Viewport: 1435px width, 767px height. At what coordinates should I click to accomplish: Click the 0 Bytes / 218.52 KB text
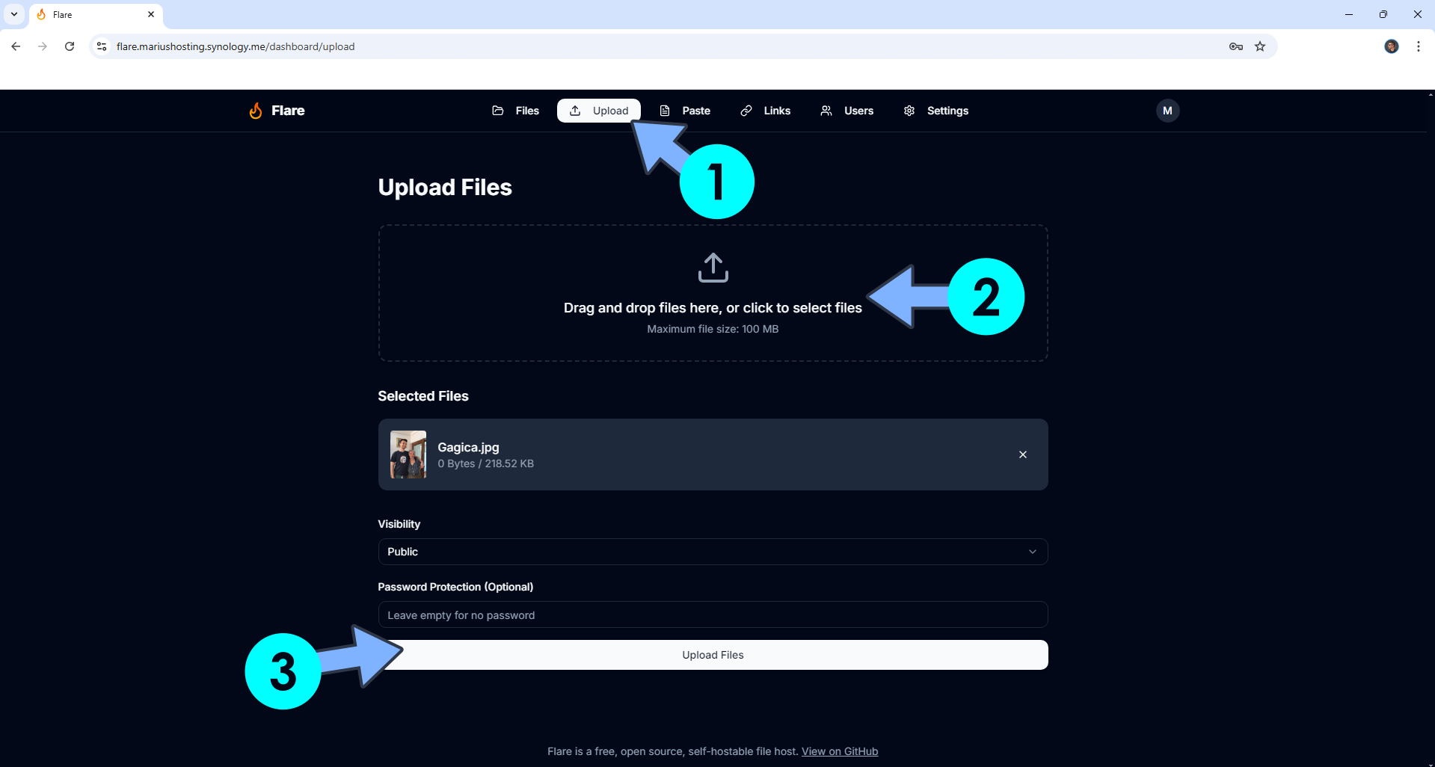coord(486,463)
